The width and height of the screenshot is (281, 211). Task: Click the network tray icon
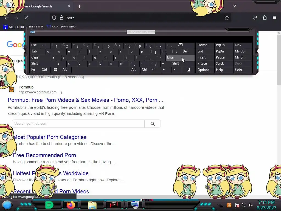click(244, 205)
